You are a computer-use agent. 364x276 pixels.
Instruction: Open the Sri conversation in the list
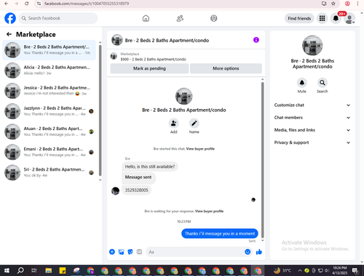click(x=49, y=172)
